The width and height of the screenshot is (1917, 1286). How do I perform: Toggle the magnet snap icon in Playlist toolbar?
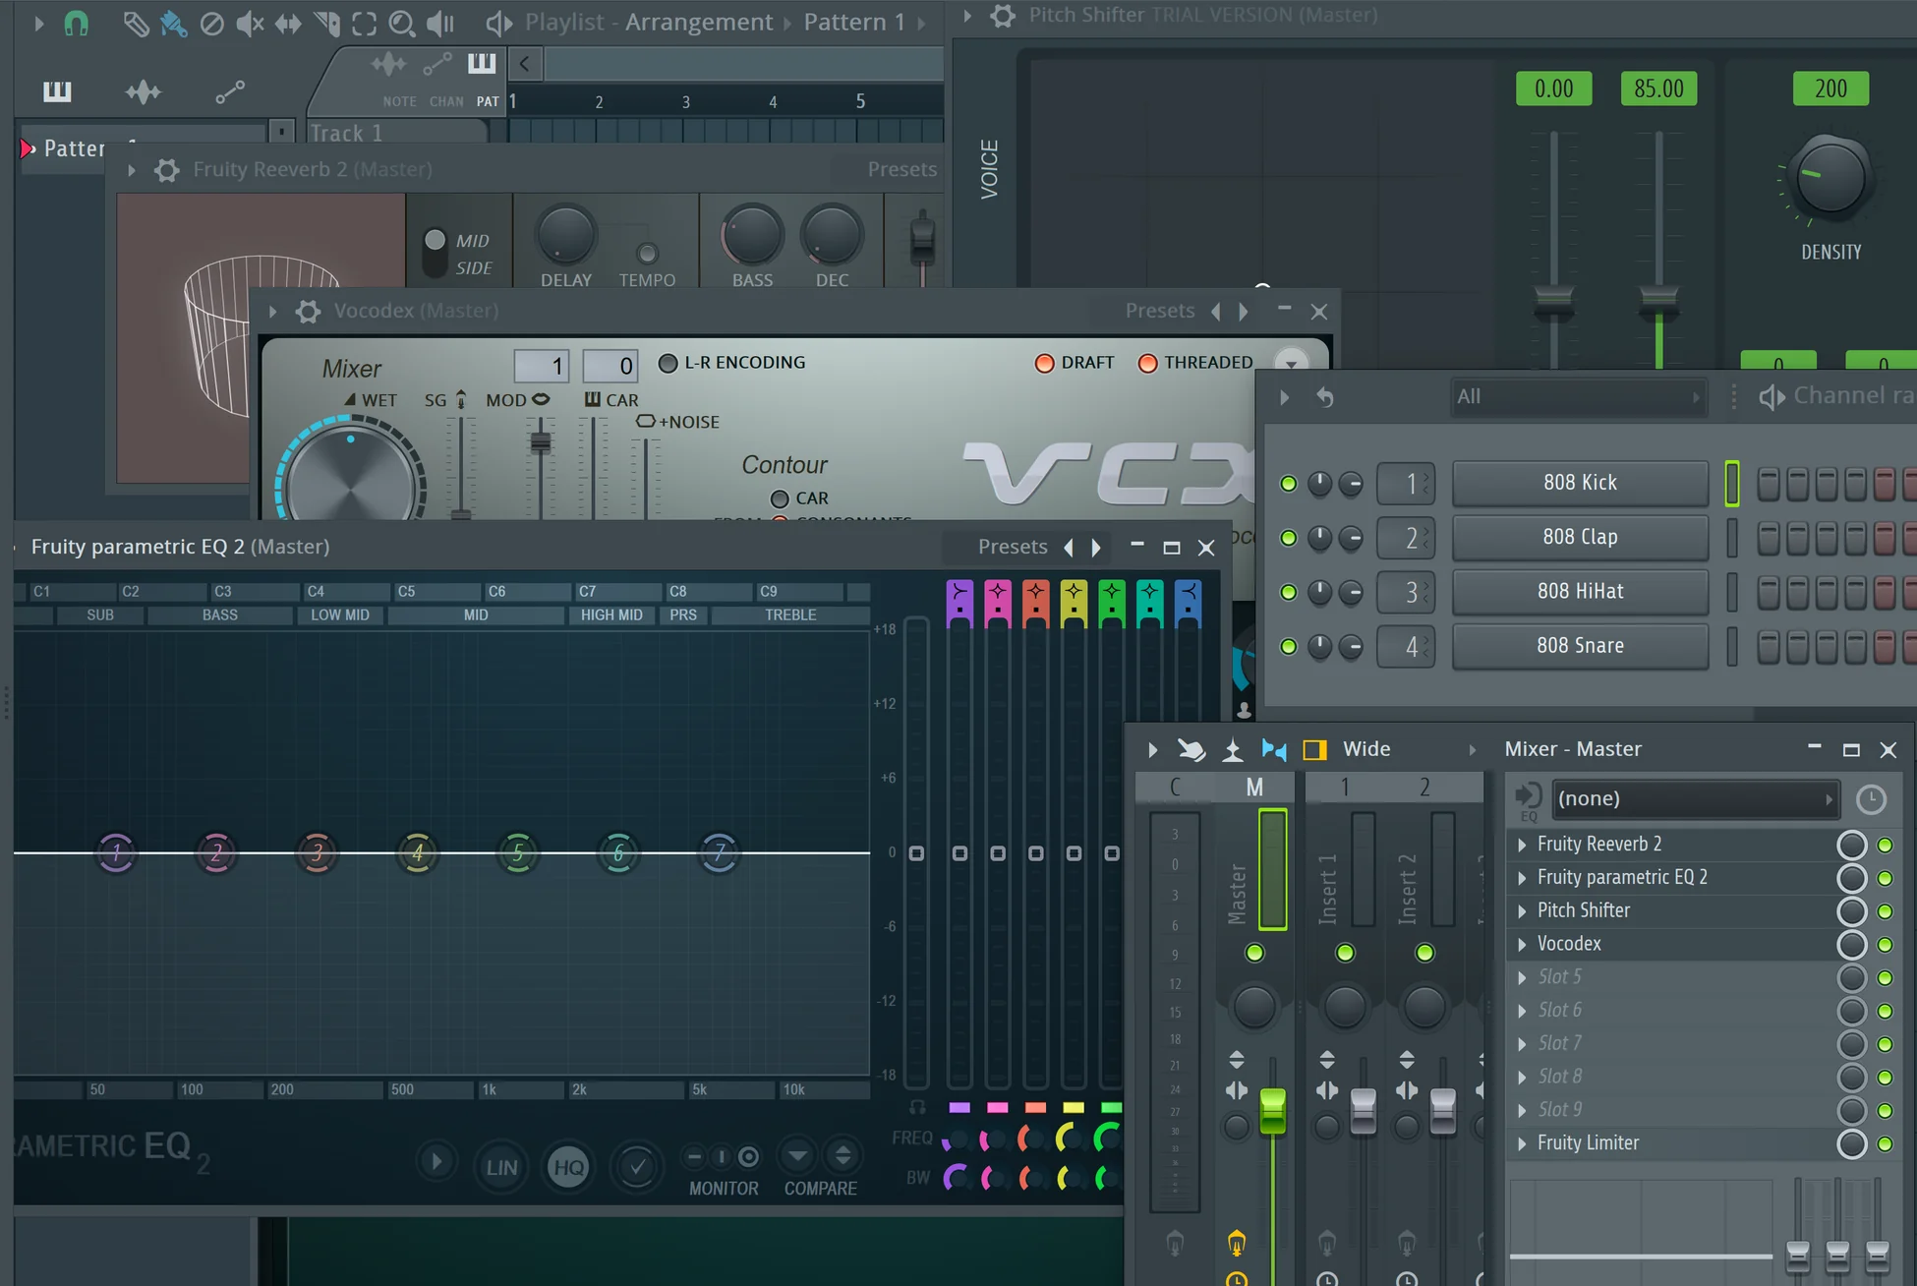(76, 23)
